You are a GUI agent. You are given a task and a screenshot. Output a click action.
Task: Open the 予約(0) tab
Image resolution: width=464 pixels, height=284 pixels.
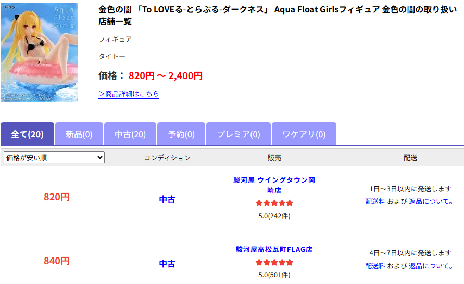coord(181,134)
